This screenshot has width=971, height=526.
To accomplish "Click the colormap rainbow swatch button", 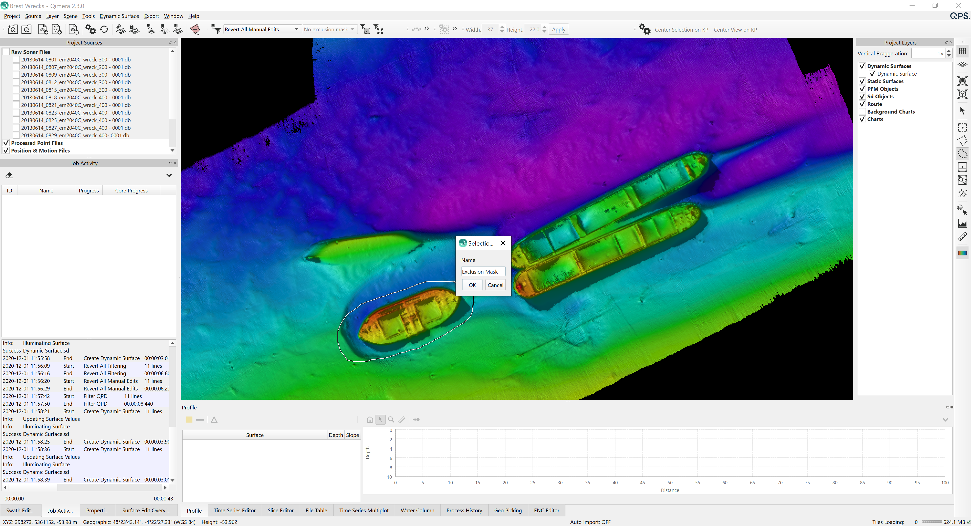I will pyautogui.click(x=962, y=253).
